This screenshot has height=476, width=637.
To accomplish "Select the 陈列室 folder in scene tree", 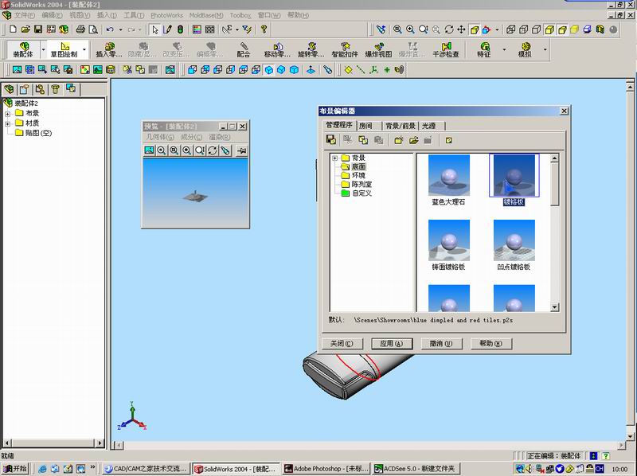I will [356, 185].
